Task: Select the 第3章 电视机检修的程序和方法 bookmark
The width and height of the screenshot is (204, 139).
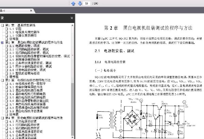Action: pos(28,80)
